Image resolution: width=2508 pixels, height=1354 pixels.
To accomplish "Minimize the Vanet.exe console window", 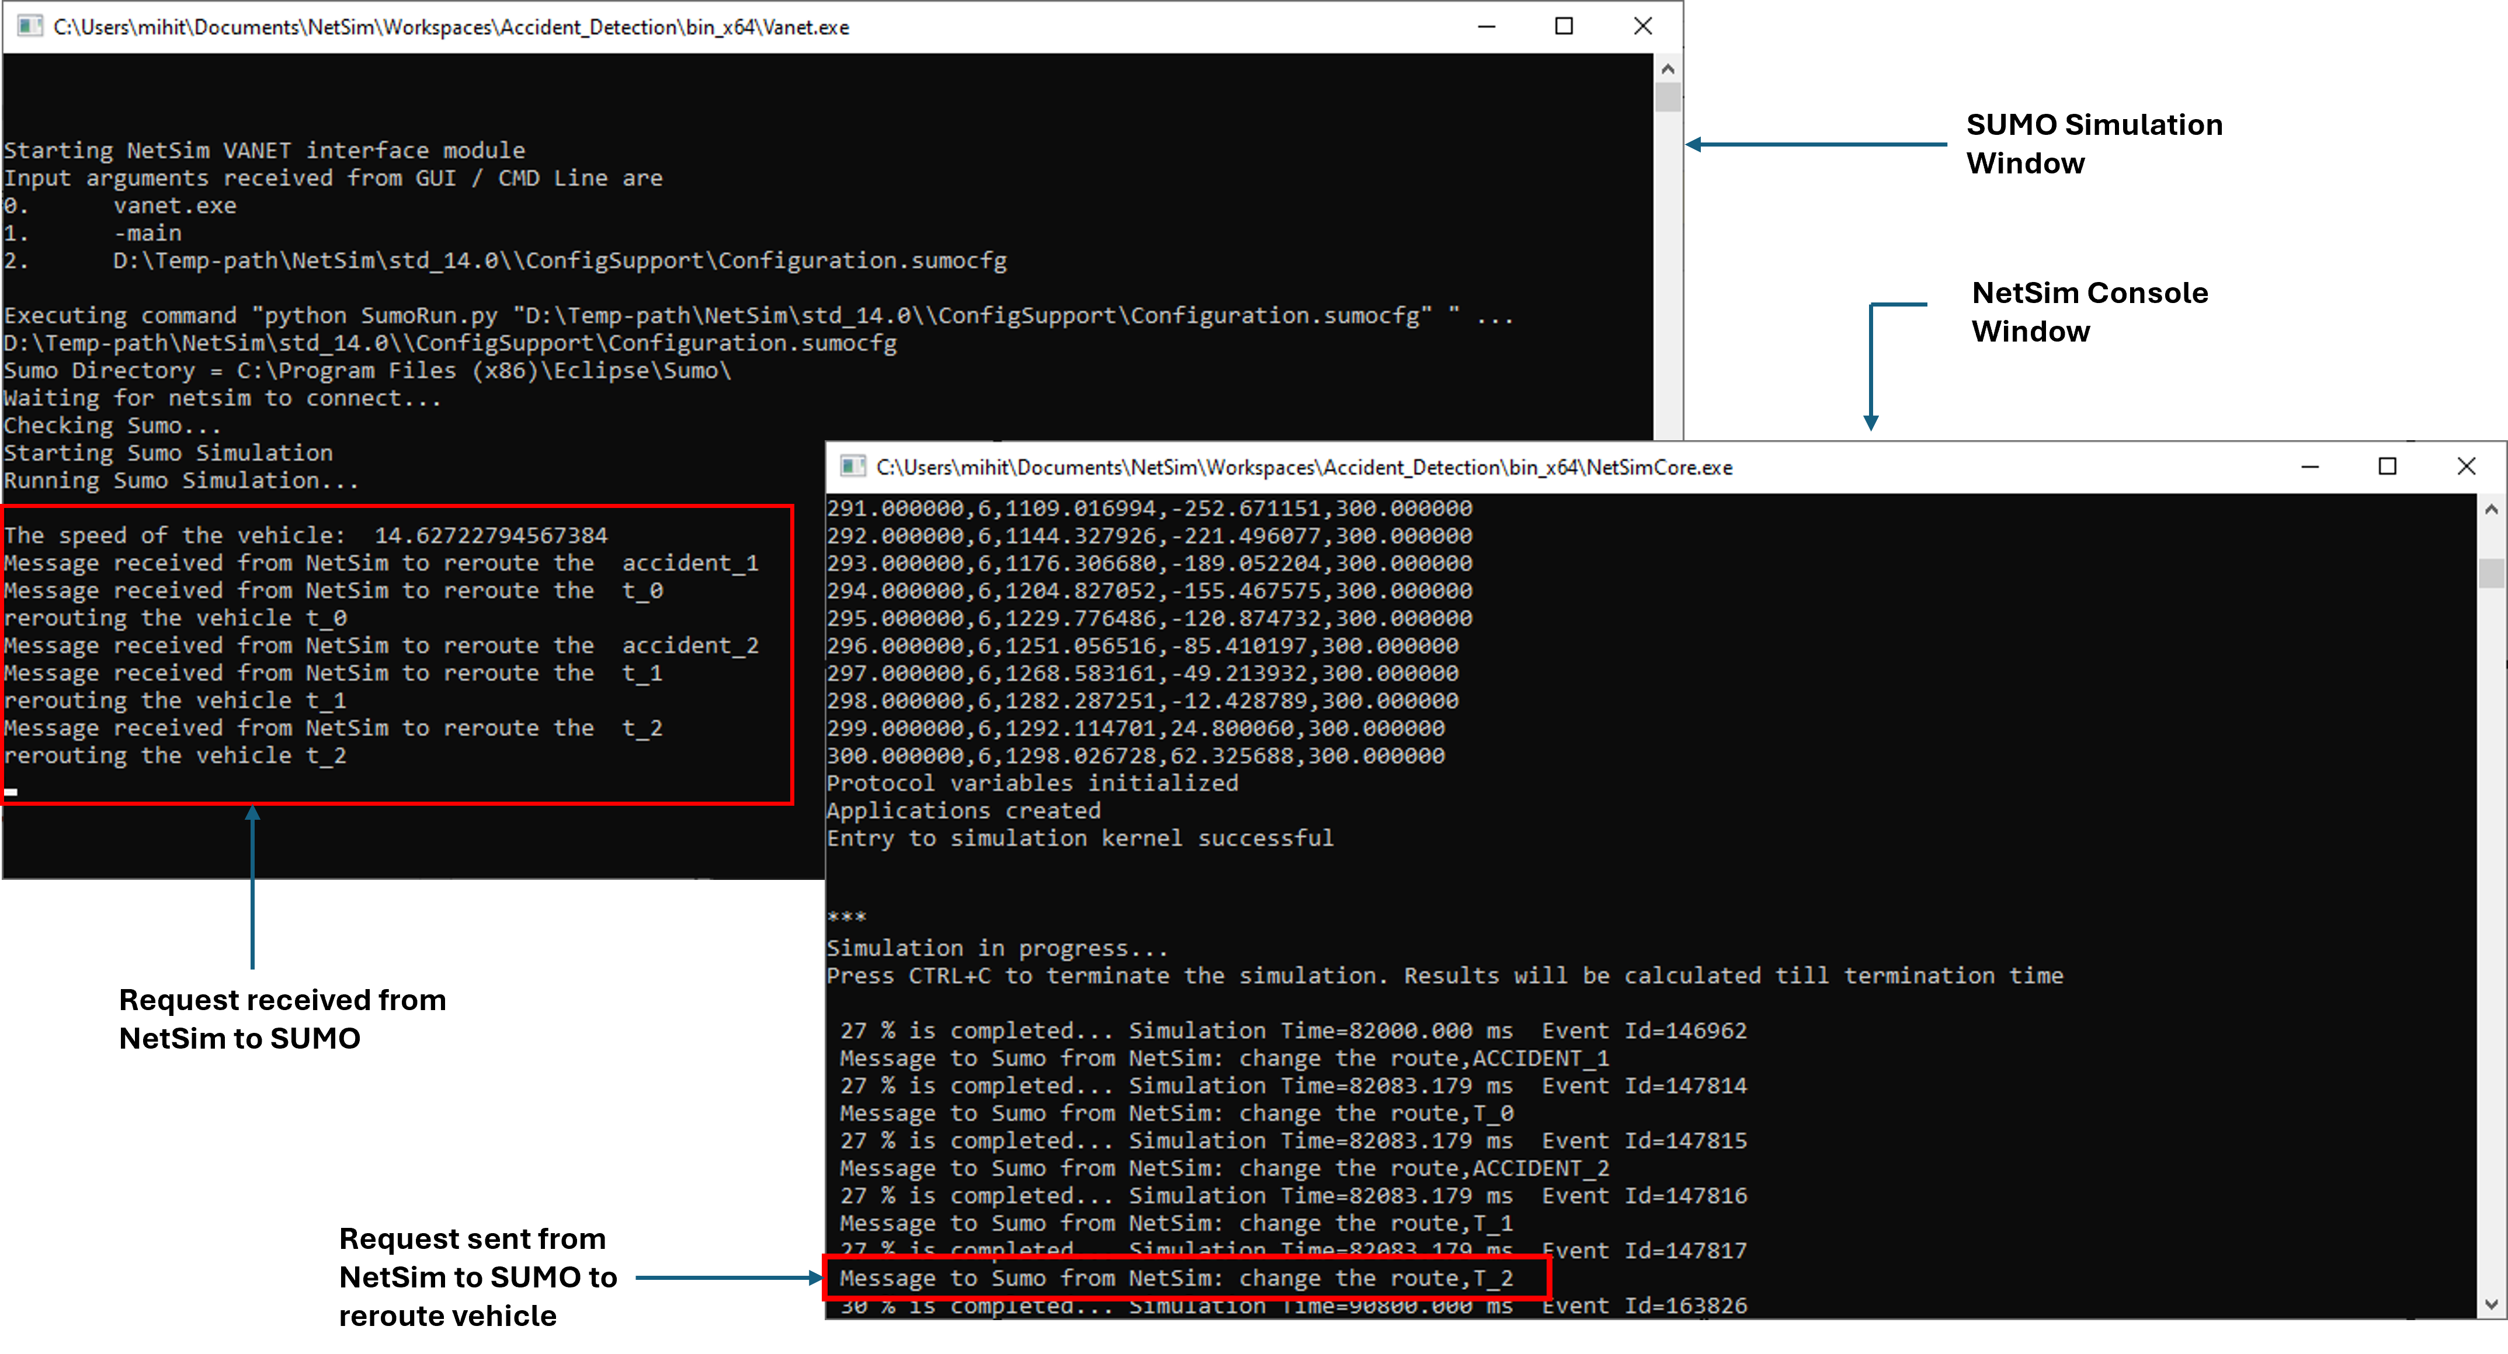I will pyautogui.click(x=1486, y=26).
